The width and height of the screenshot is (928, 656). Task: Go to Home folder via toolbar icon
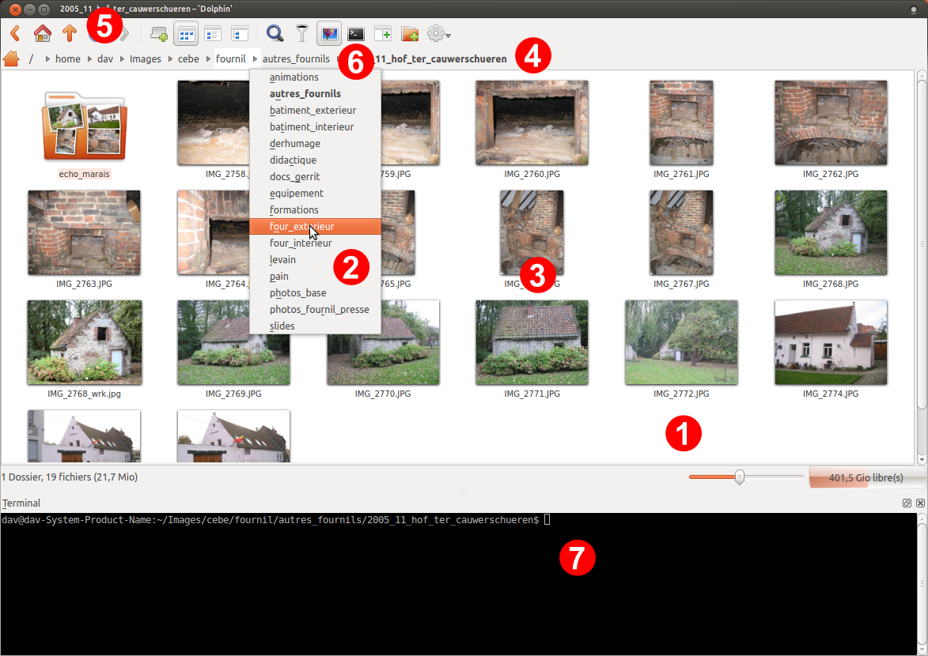pos(43,34)
